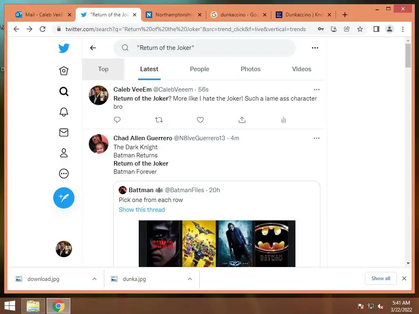View analytics for Caleb VeeEm's tweet

point(283,120)
